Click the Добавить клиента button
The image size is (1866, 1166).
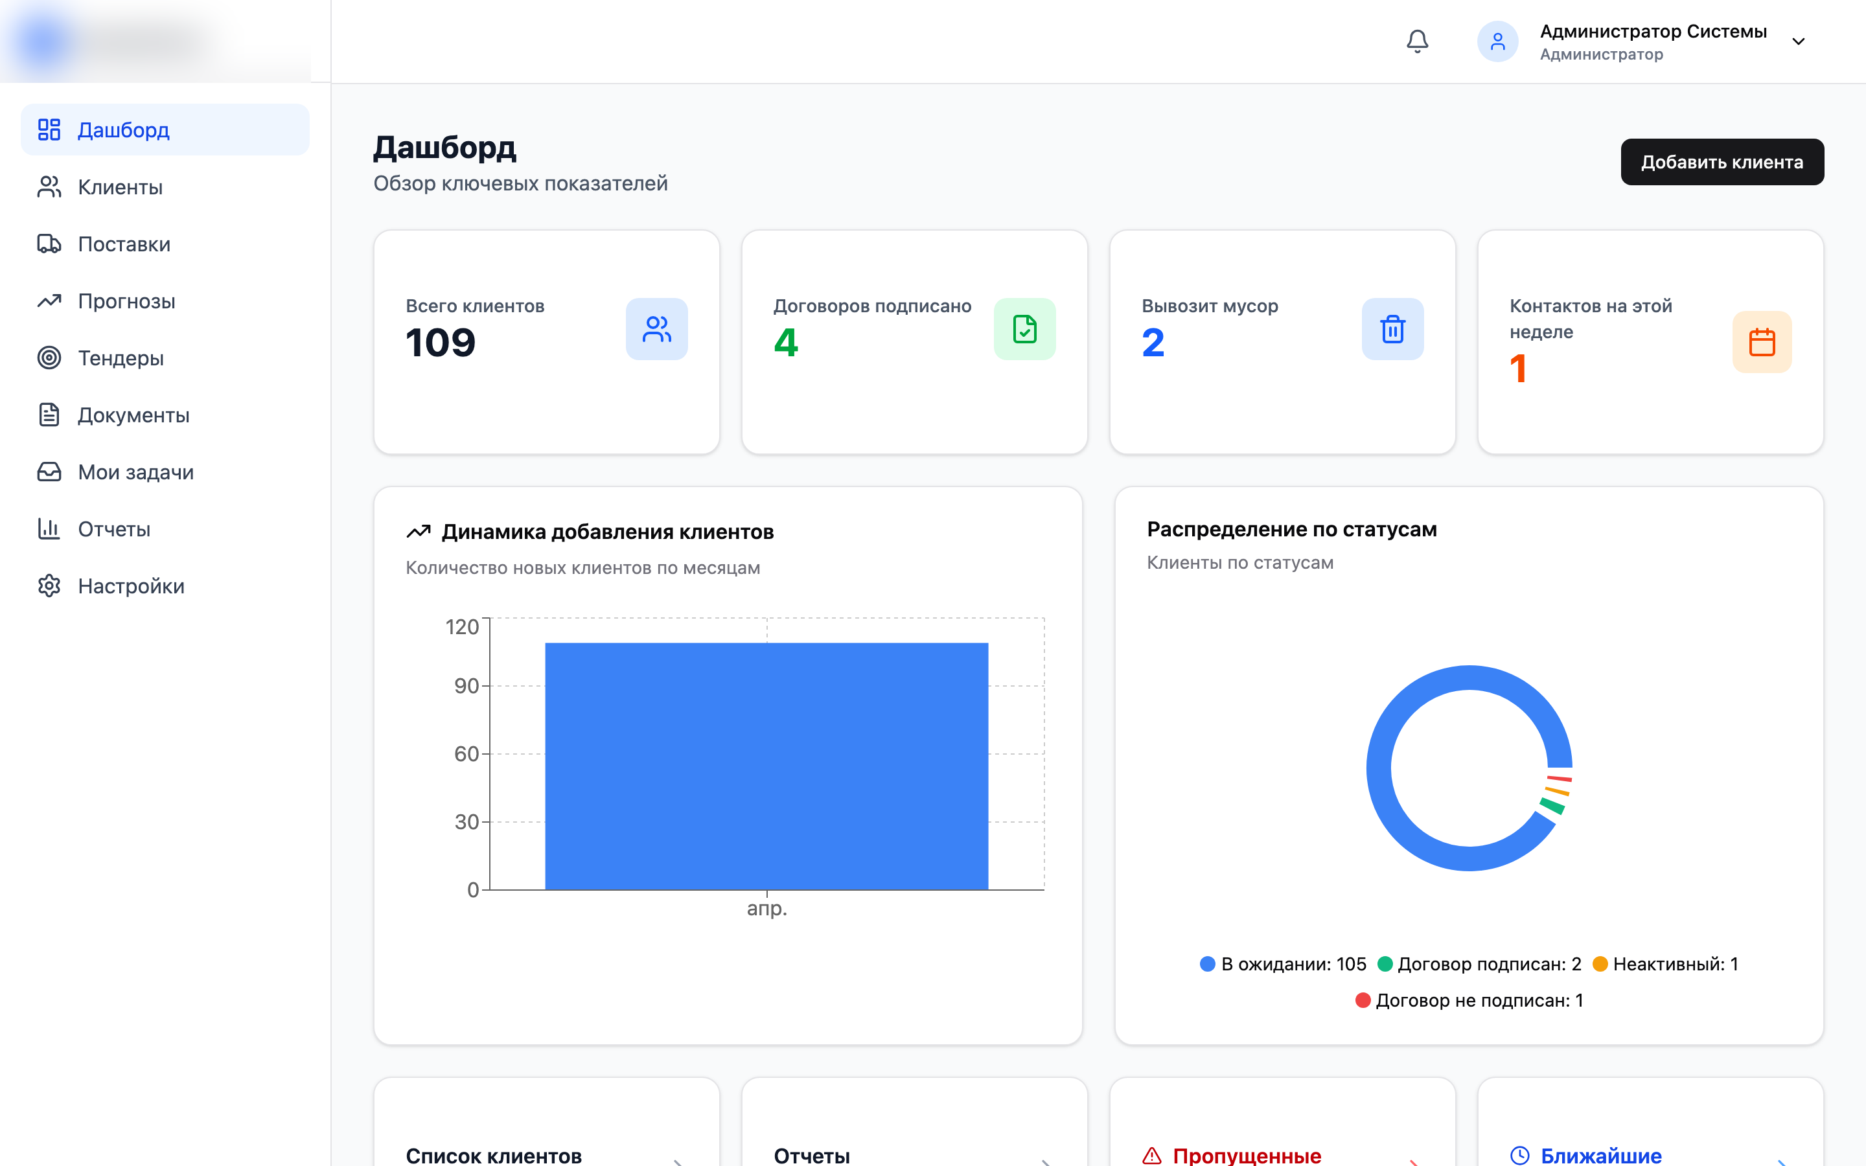(x=1722, y=162)
